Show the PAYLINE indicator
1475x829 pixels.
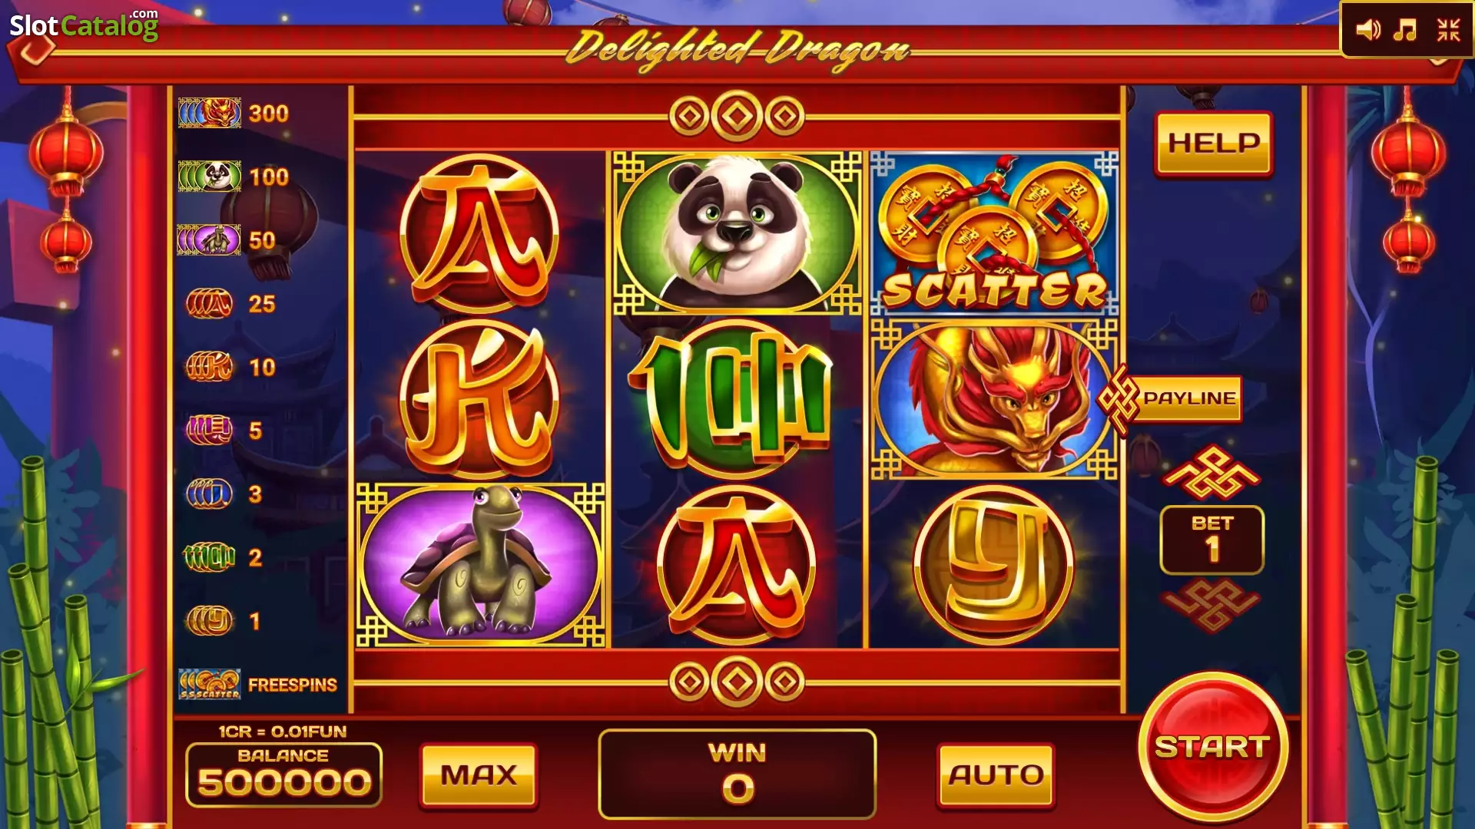click(x=1171, y=399)
